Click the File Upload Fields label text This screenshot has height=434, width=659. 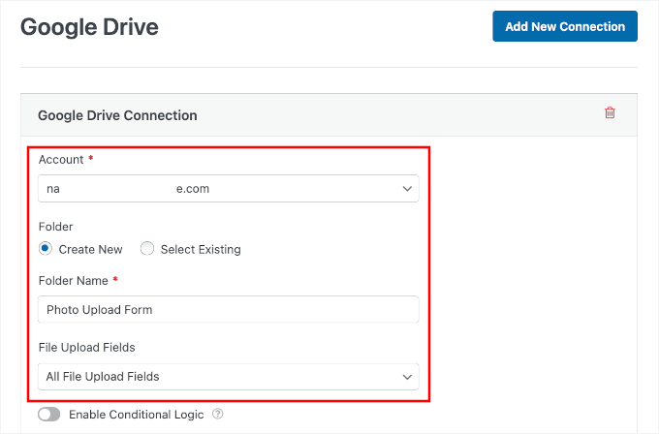(88, 347)
